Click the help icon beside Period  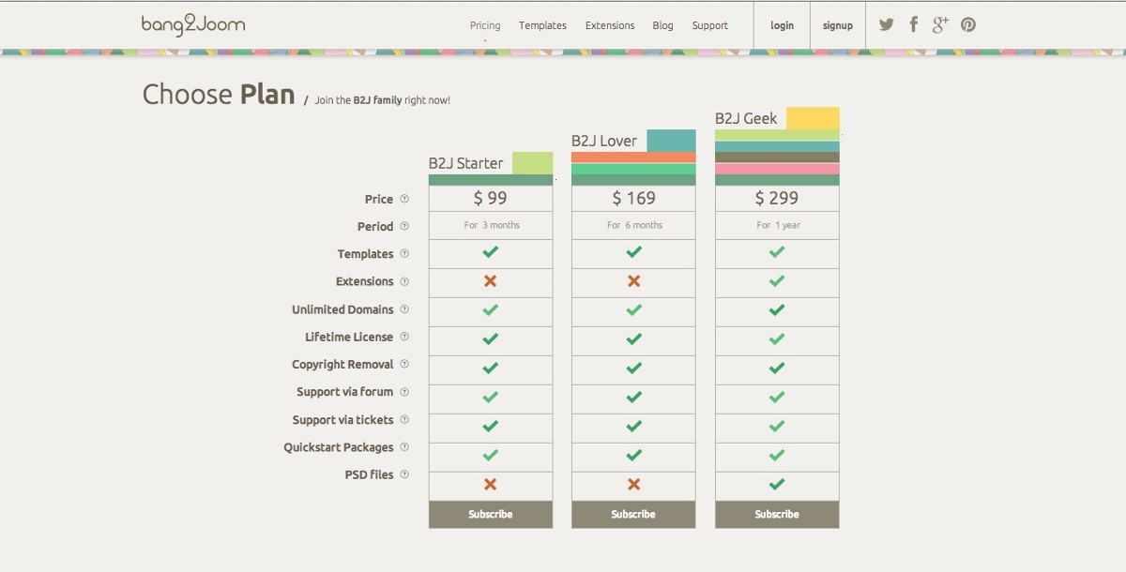point(404,226)
